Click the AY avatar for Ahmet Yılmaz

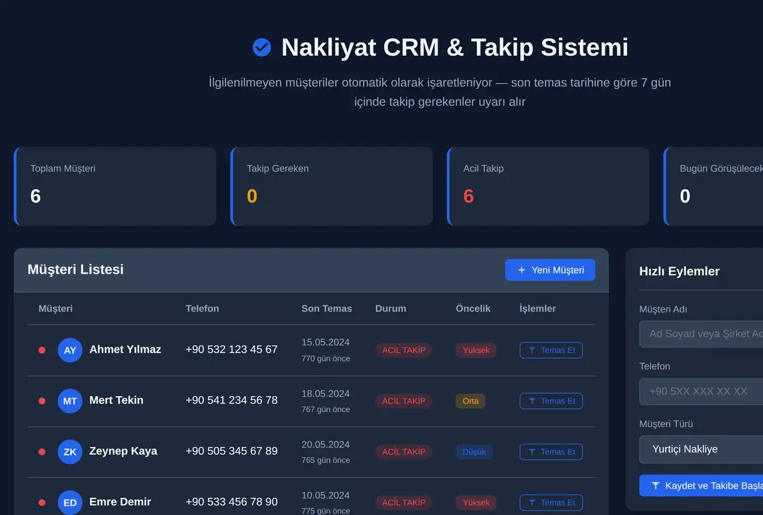70,350
